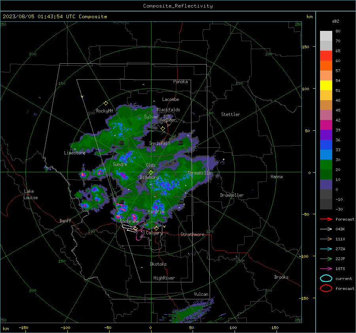Click the cyan current oval legend icon
Viewport: 356px width, 333px height.
[326, 278]
